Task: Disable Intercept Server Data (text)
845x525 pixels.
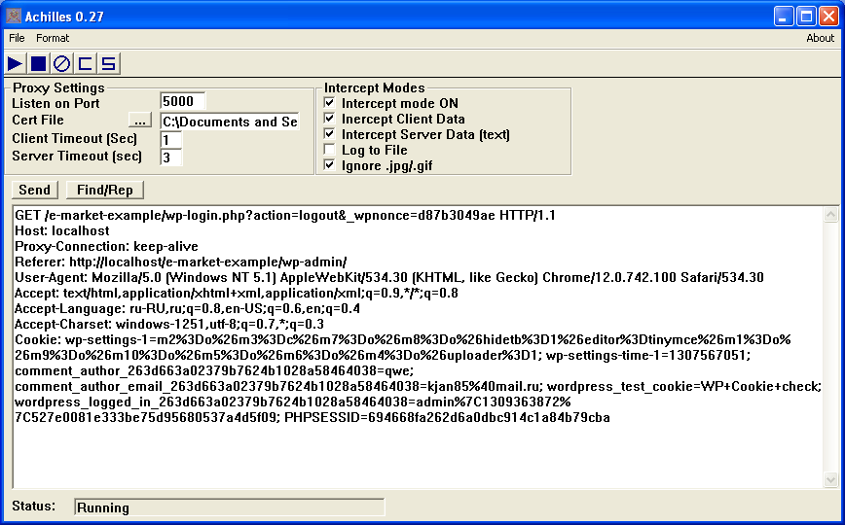Action: [329, 134]
